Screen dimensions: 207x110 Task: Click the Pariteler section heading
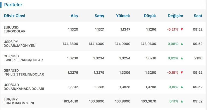[x=13, y=5]
